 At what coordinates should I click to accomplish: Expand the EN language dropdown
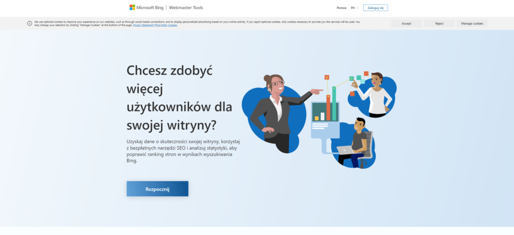(x=354, y=8)
